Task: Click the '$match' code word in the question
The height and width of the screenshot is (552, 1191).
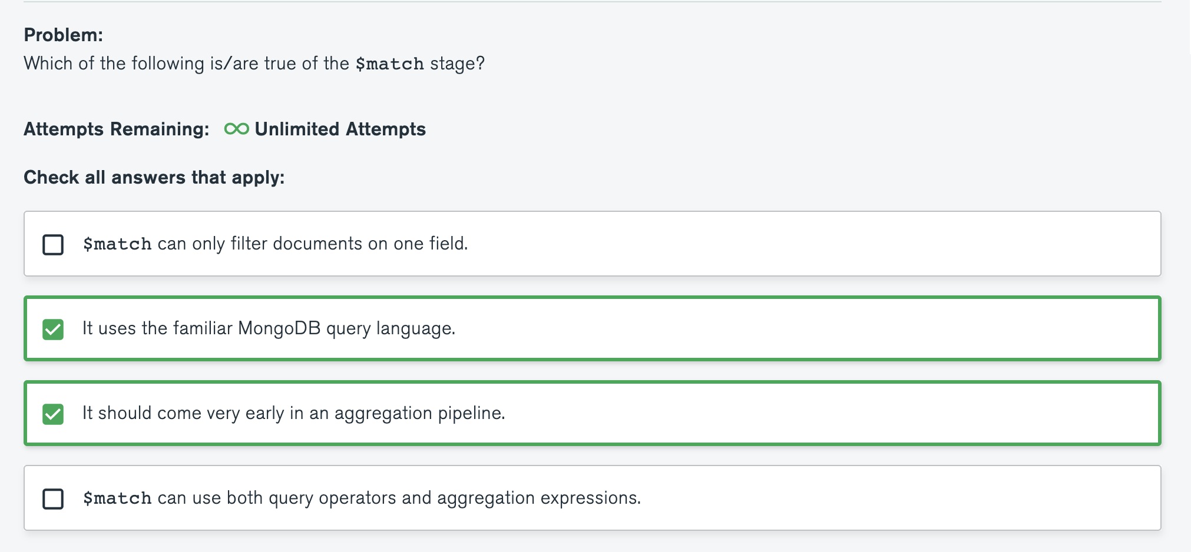Action: 389,64
